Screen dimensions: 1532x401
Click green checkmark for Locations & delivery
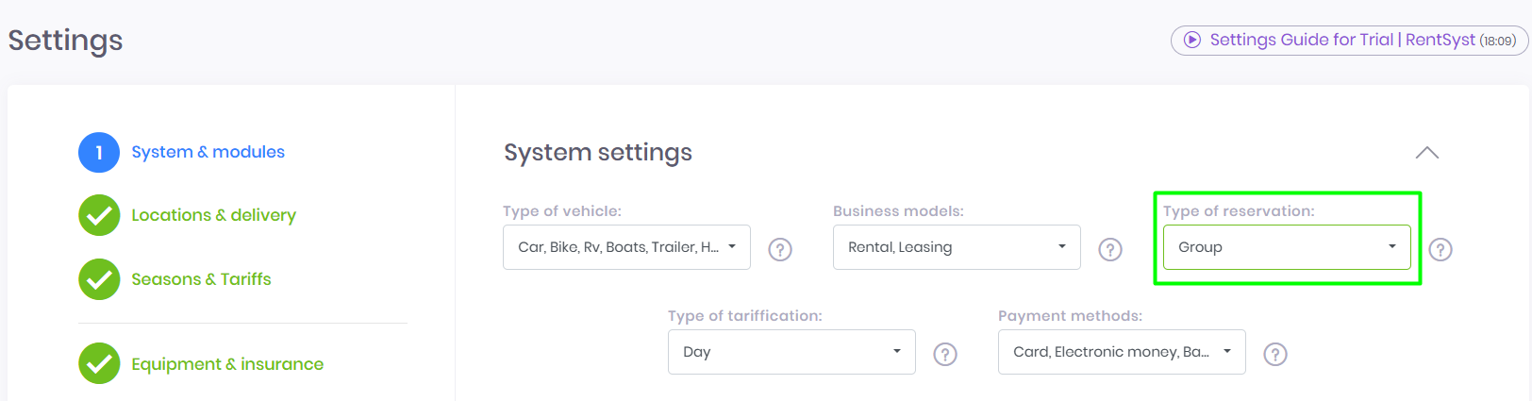(x=99, y=215)
